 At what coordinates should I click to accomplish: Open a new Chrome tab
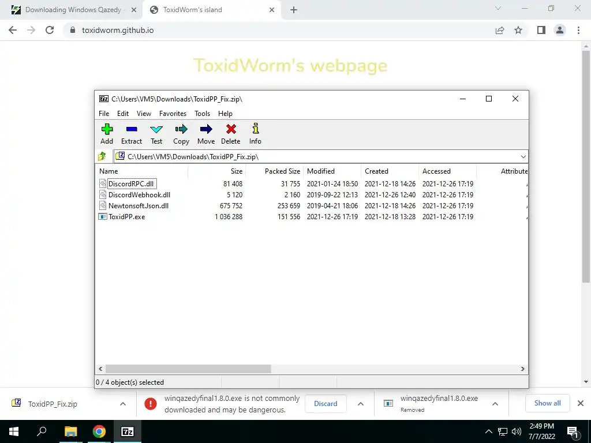pyautogui.click(x=294, y=10)
